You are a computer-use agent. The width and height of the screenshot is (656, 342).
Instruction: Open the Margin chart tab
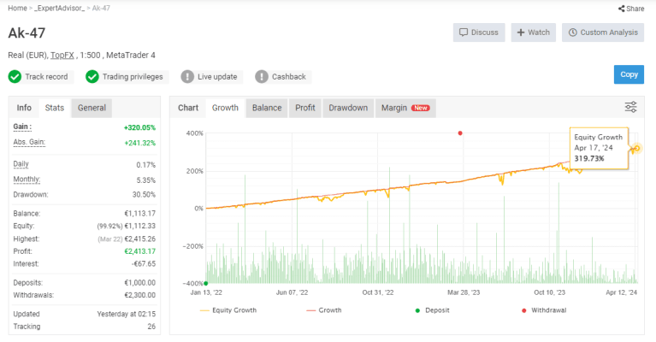point(405,108)
